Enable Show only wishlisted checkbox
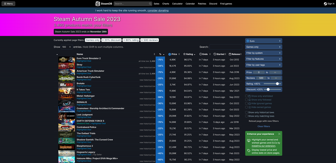Screen dimensions: 336x163 246,96
